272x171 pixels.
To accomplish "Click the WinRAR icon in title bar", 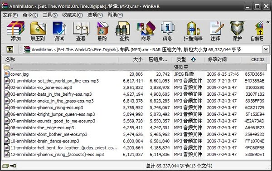I will coord(5,6).
